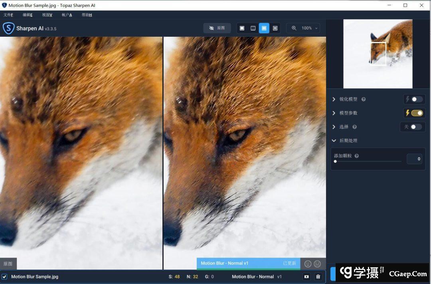Click help icon next to 锐化模型
The width and height of the screenshot is (431, 284).
364,99
